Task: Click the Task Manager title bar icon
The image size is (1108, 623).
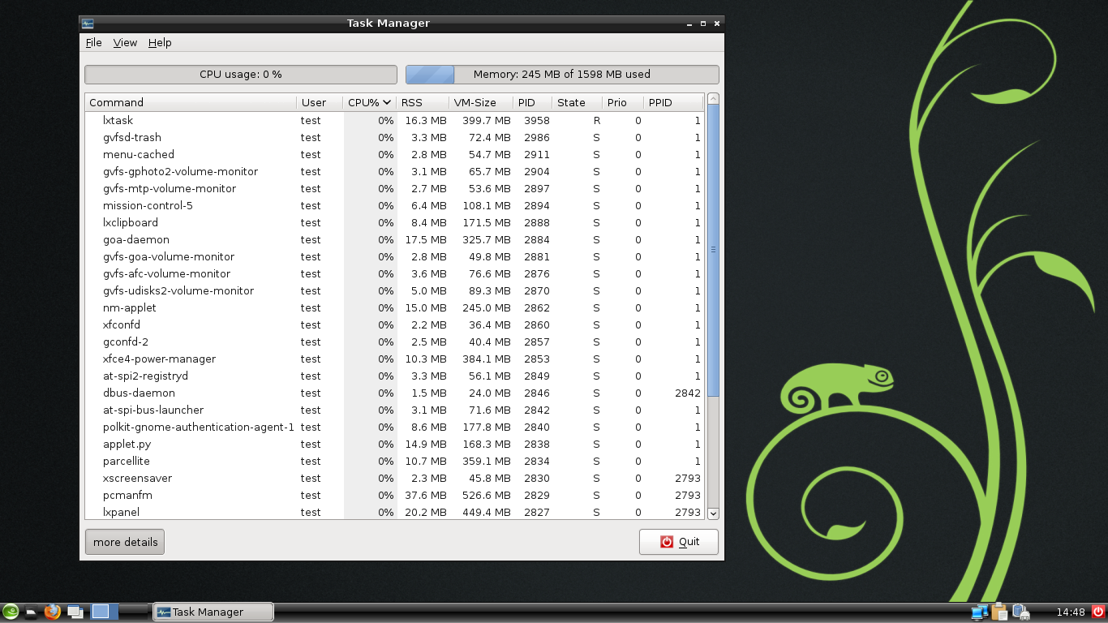Action: point(88,24)
